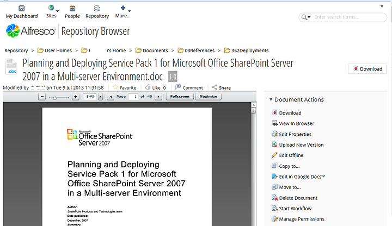
Task: Open the Sites menu icon
Action: pos(51,8)
